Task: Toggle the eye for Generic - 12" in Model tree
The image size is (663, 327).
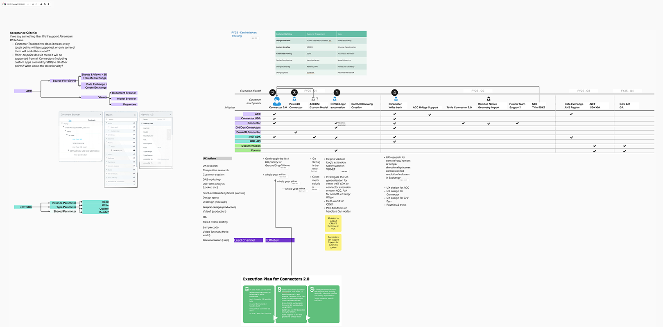Action: coord(134,150)
